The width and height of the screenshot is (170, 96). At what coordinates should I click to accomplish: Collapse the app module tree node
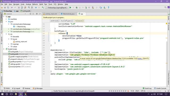click(x=4, y=17)
